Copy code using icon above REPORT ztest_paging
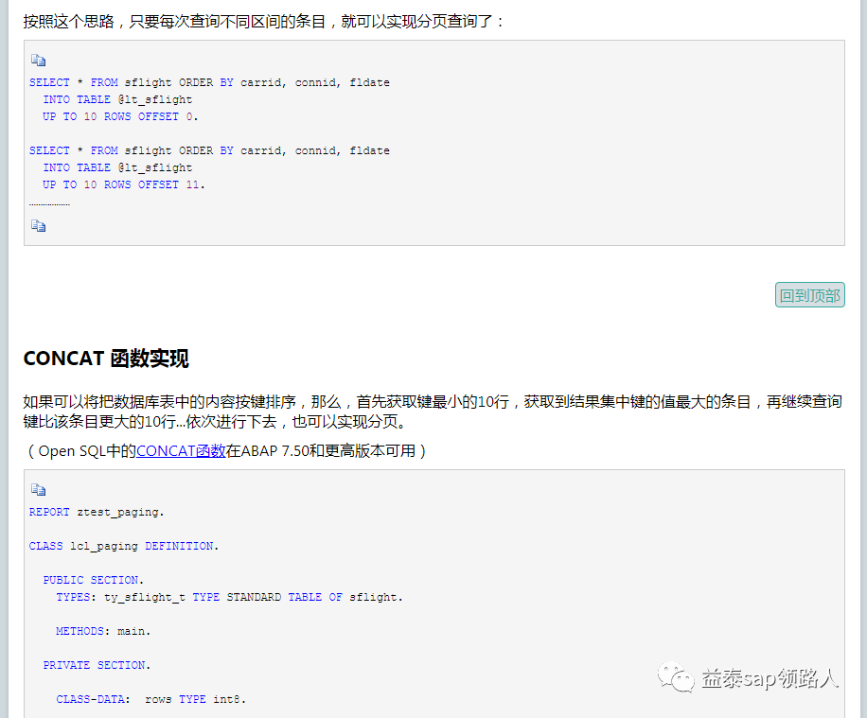 [x=38, y=489]
